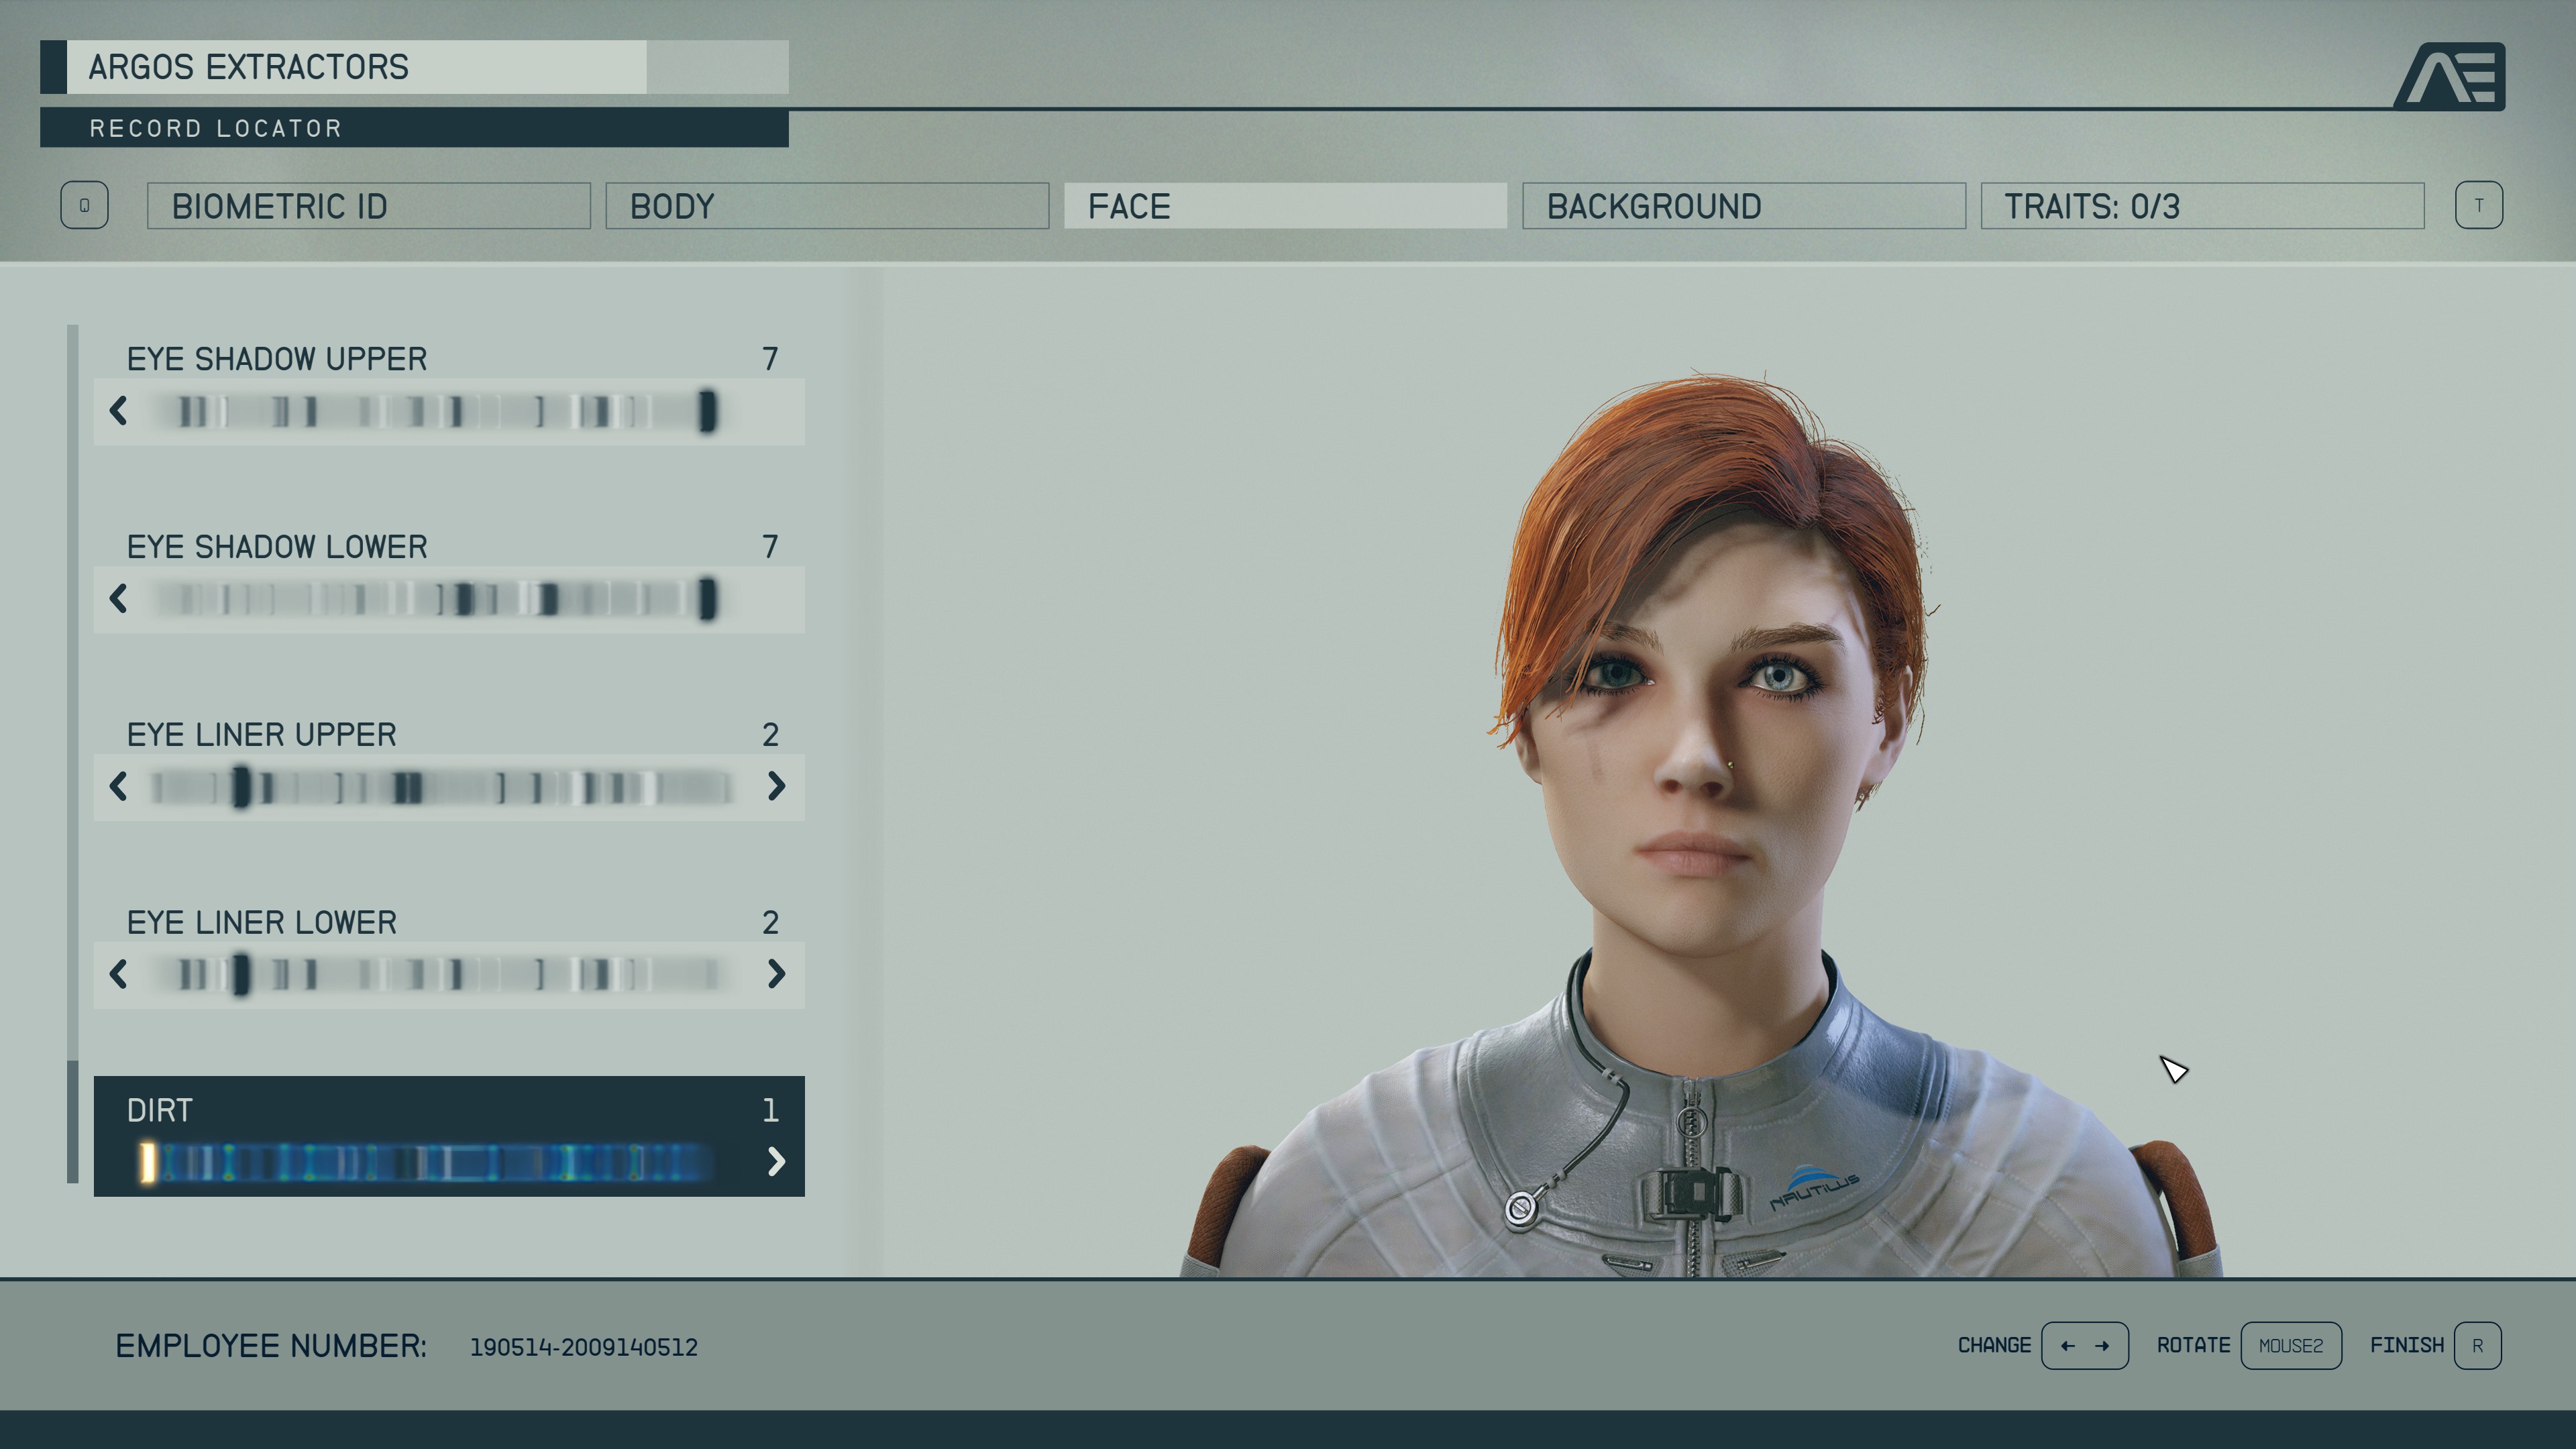
Task: Select the Eye Shadow Lower label
Action: click(277, 547)
